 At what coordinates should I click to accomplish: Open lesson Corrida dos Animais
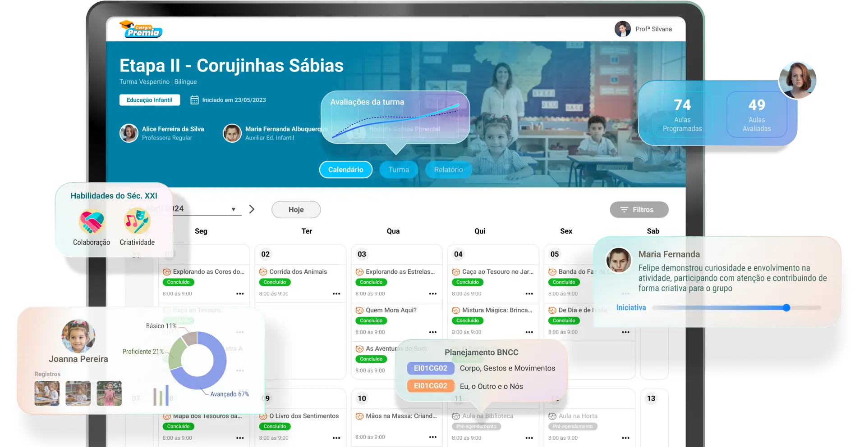(298, 272)
